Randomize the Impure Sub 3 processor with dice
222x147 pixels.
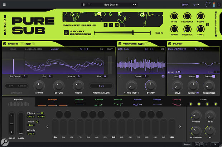pyautogui.click(x=117, y=25)
